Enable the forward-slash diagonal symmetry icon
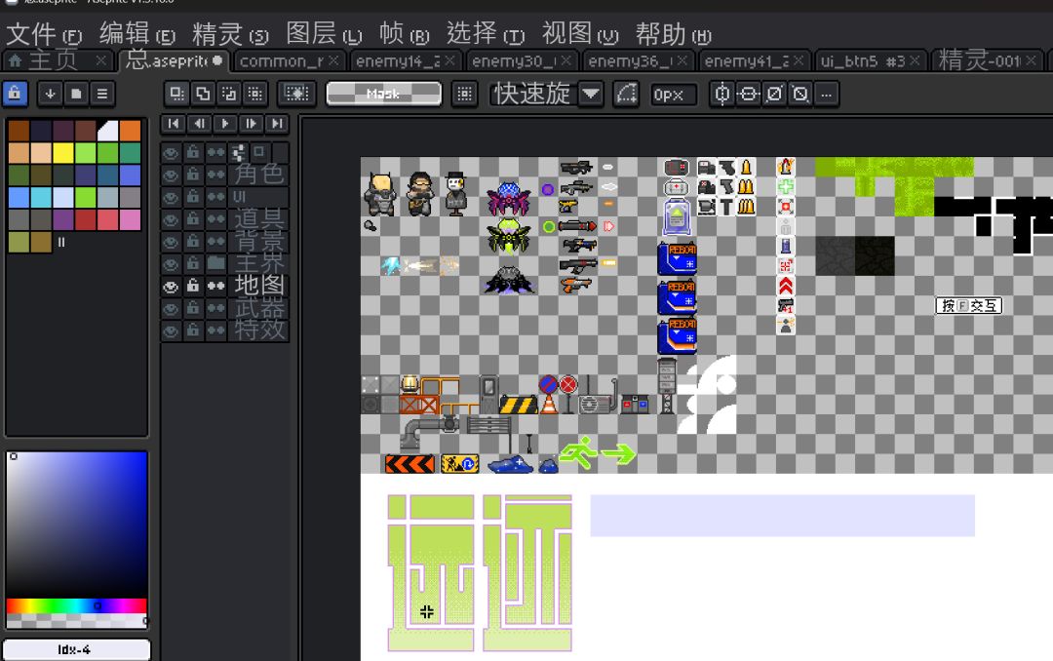The width and height of the screenshot is (1053, 661). [774, 94]
